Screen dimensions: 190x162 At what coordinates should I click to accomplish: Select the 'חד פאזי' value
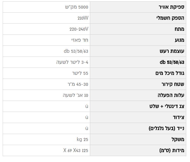coord(80,40)
